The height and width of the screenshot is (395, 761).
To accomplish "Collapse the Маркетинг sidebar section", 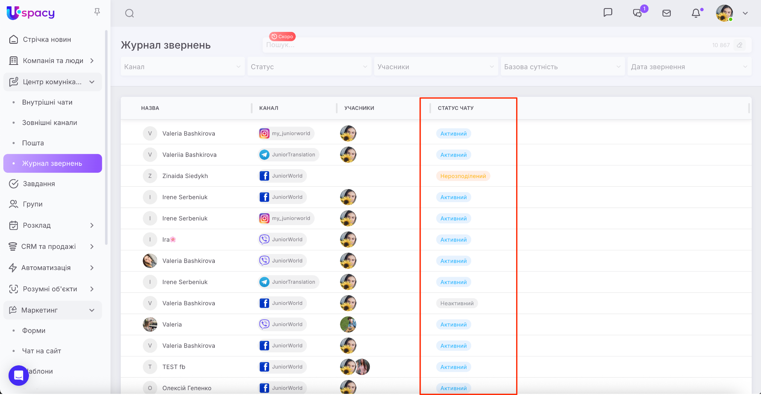I will 92,310.
